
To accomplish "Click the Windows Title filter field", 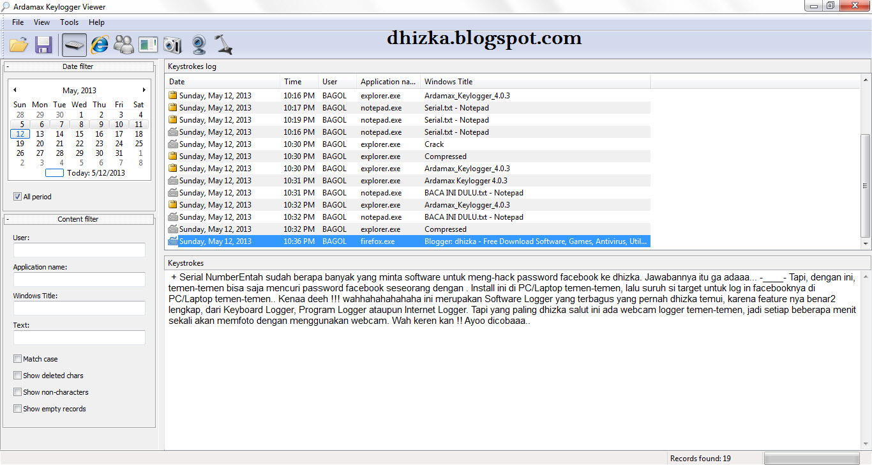I will (x=79, y=308).
